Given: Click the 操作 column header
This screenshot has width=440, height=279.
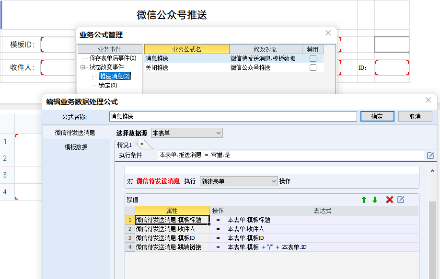Looking at the screenshot, I should [218, 211].
